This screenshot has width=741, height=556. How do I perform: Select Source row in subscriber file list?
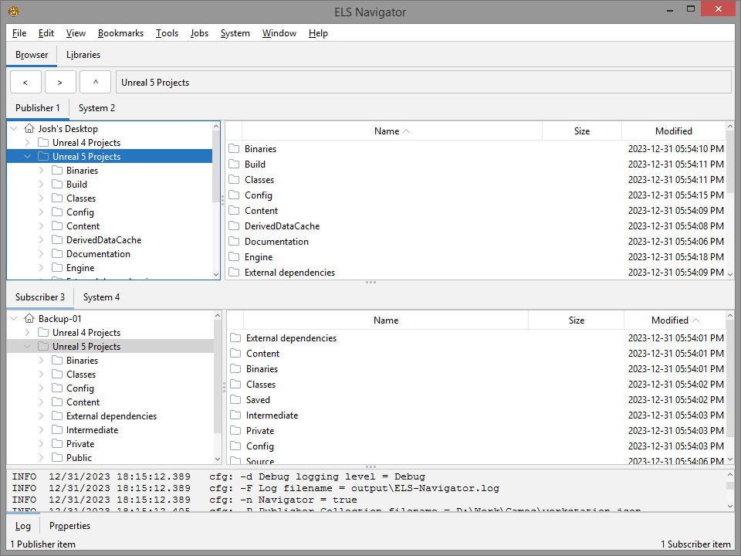point(476,460)
